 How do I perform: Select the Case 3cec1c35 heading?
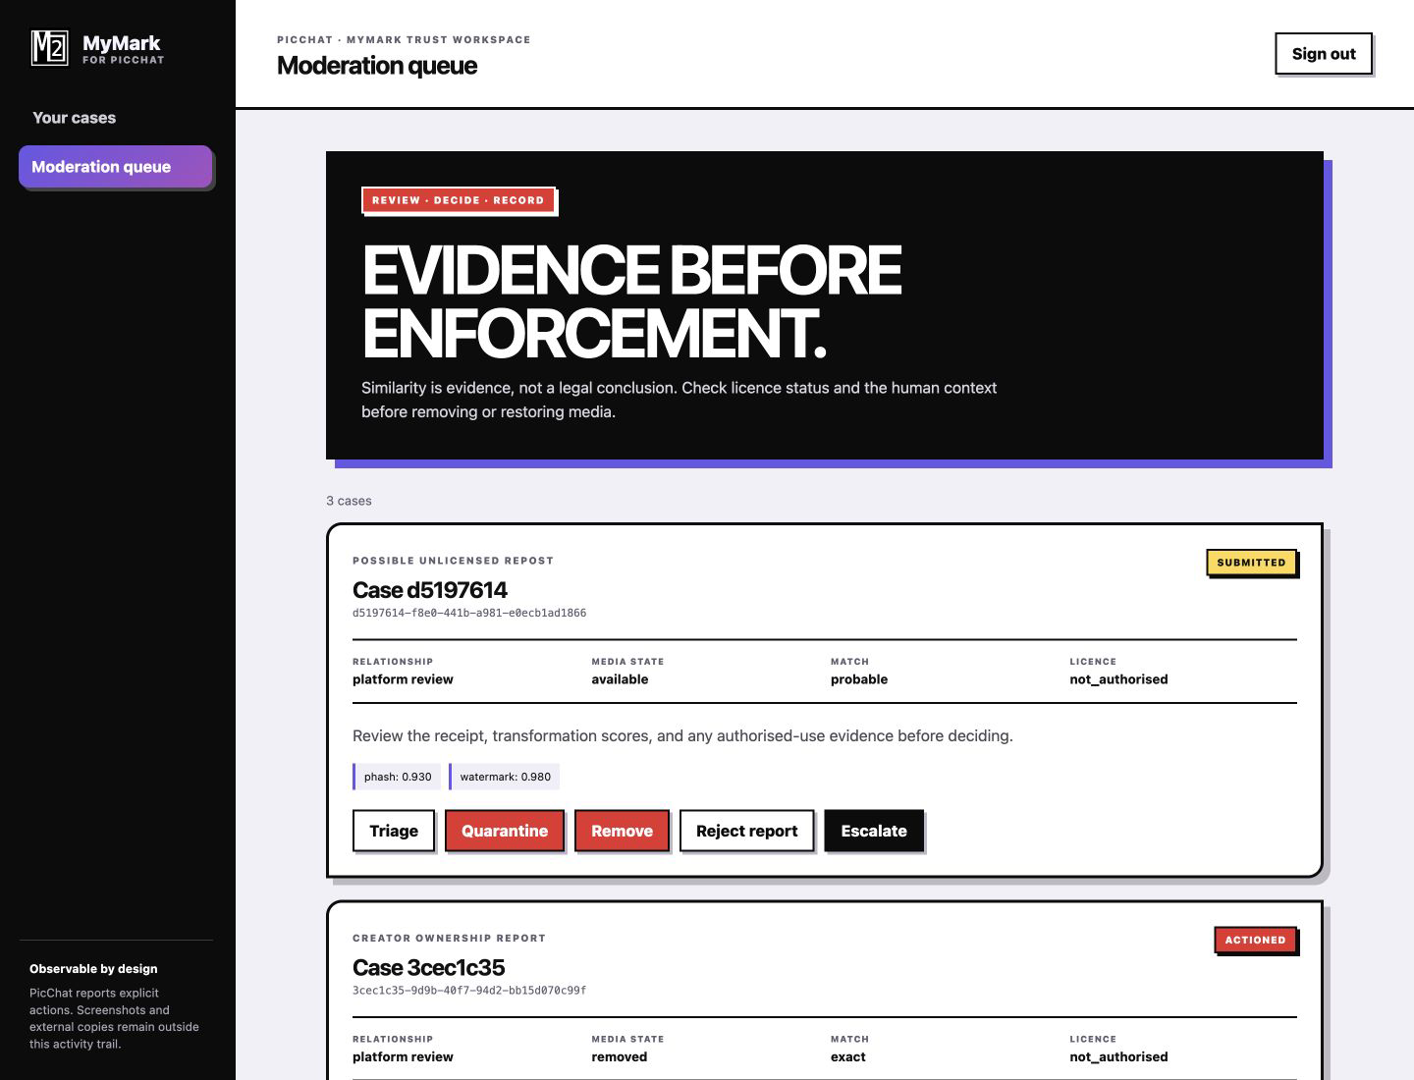pyautogui.click(x=429, y=967)
